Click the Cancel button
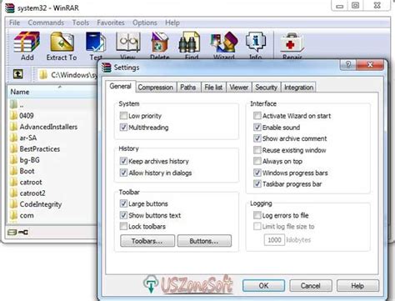 [311, 286]
